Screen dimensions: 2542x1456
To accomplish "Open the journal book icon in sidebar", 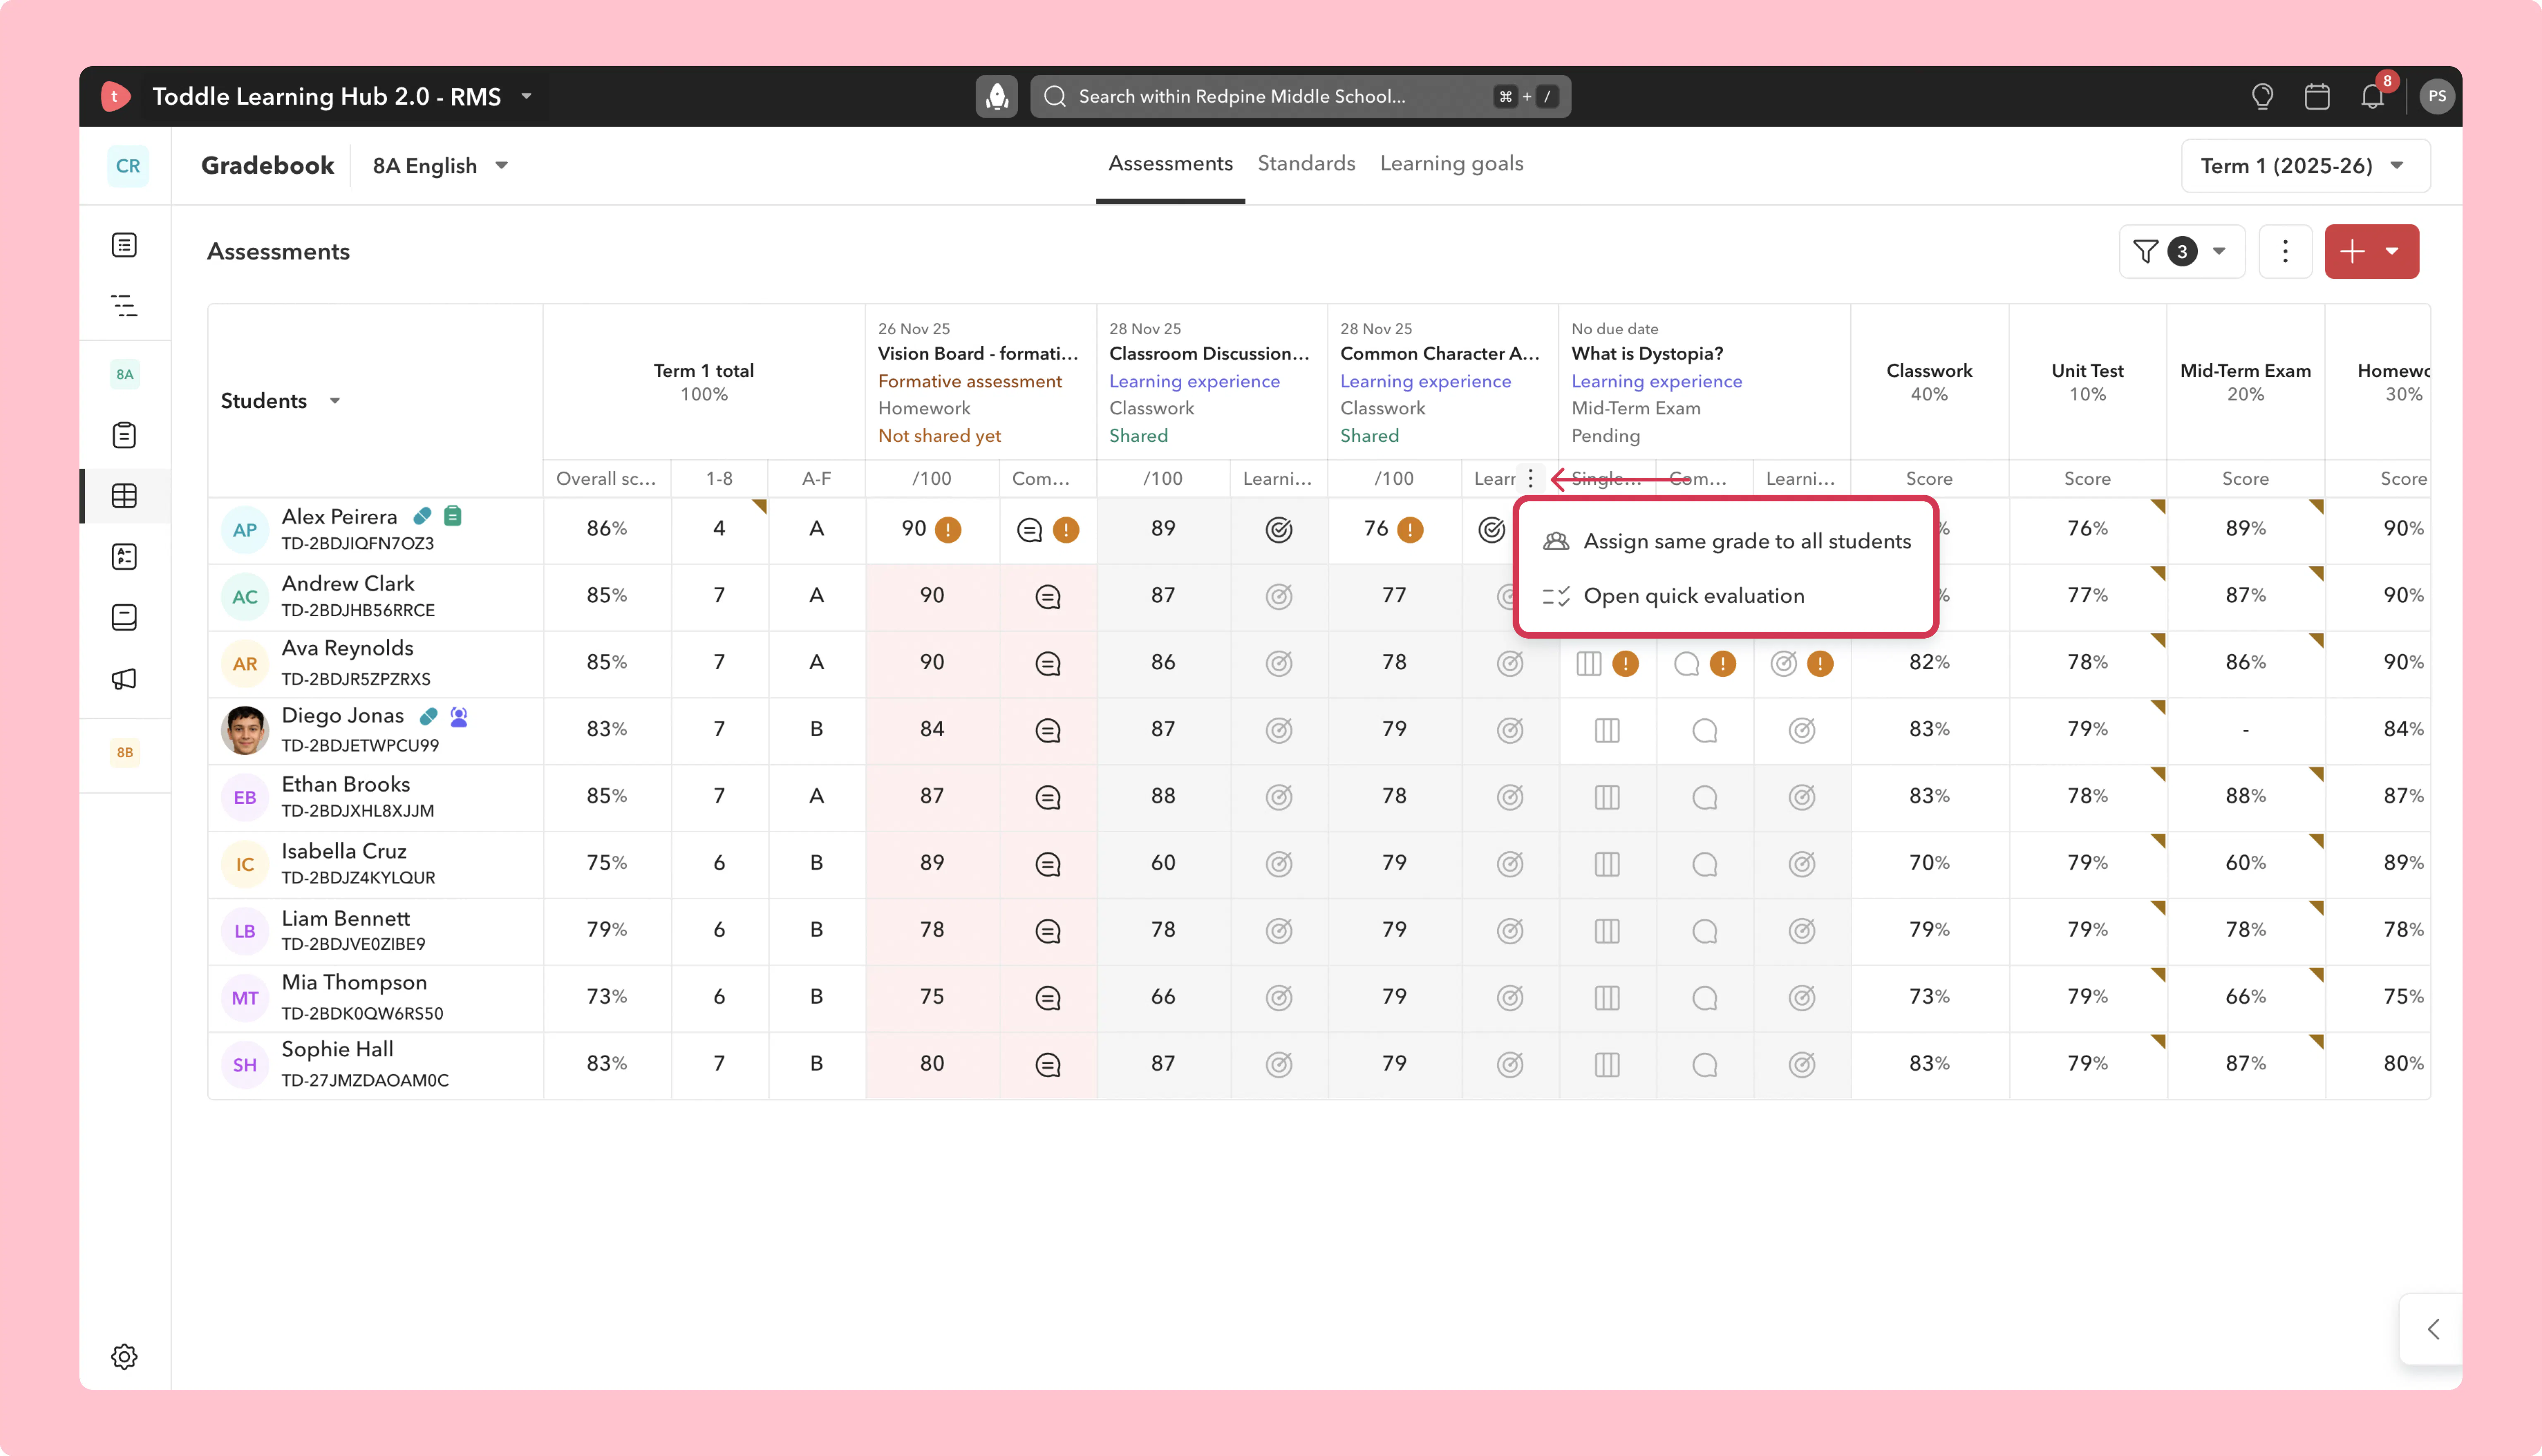I will (x=124, y=617).
